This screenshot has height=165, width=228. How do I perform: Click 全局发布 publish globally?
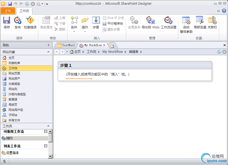[x=134, y=23]
